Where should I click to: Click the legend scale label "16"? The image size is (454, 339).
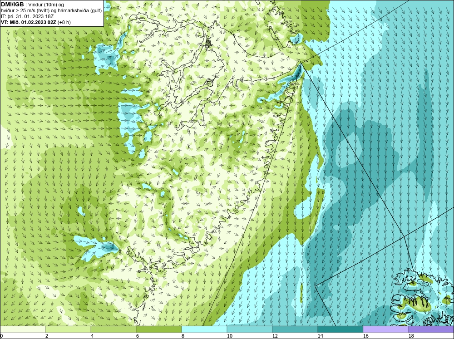(365, 336)
